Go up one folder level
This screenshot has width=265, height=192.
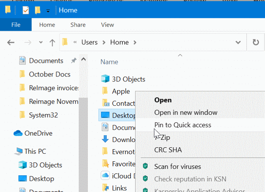coord(52,42)
